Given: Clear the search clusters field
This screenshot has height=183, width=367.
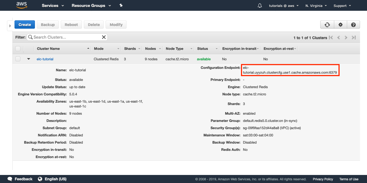Looking at the screenshot, I should pos(104,37).
